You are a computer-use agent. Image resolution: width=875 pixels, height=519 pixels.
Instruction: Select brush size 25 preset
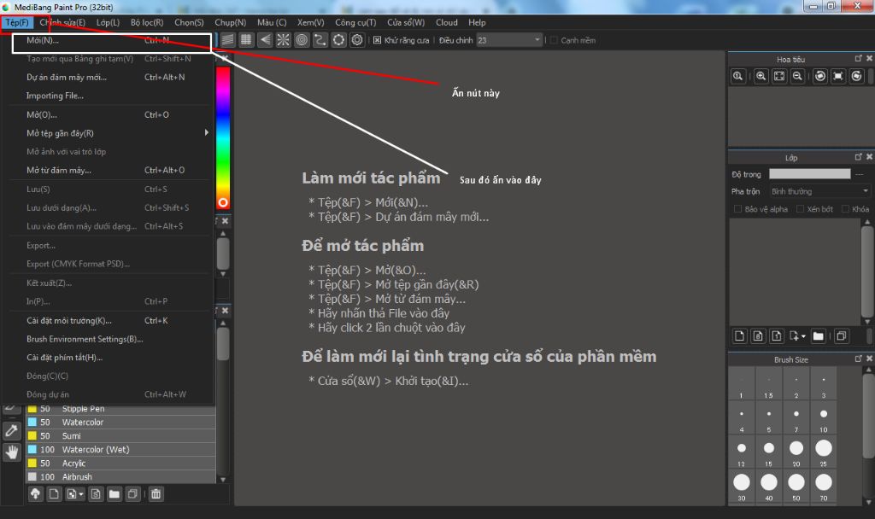pyautogui.click(x=824, y=452)
